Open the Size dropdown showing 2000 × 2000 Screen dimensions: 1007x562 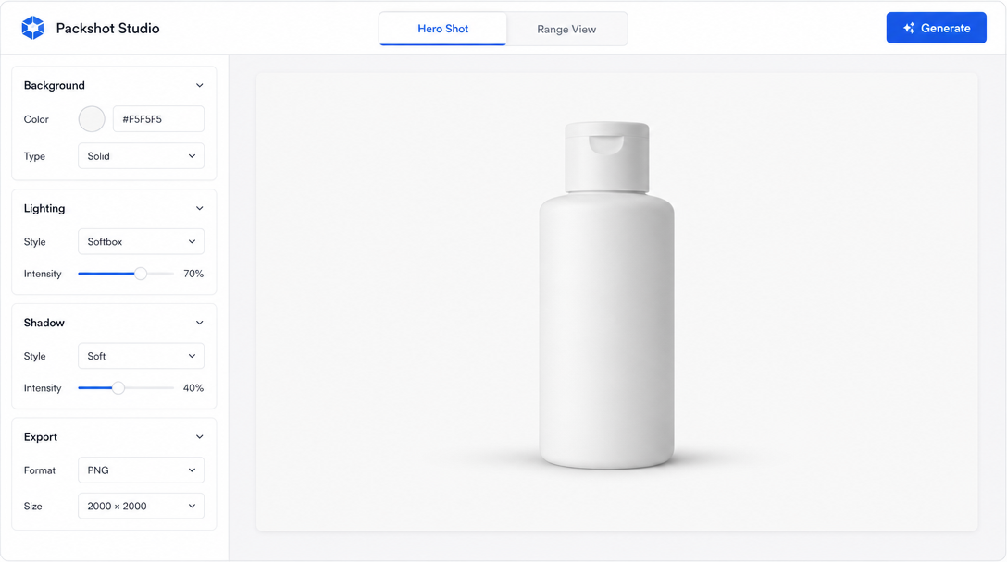click(x=142, y=507)
